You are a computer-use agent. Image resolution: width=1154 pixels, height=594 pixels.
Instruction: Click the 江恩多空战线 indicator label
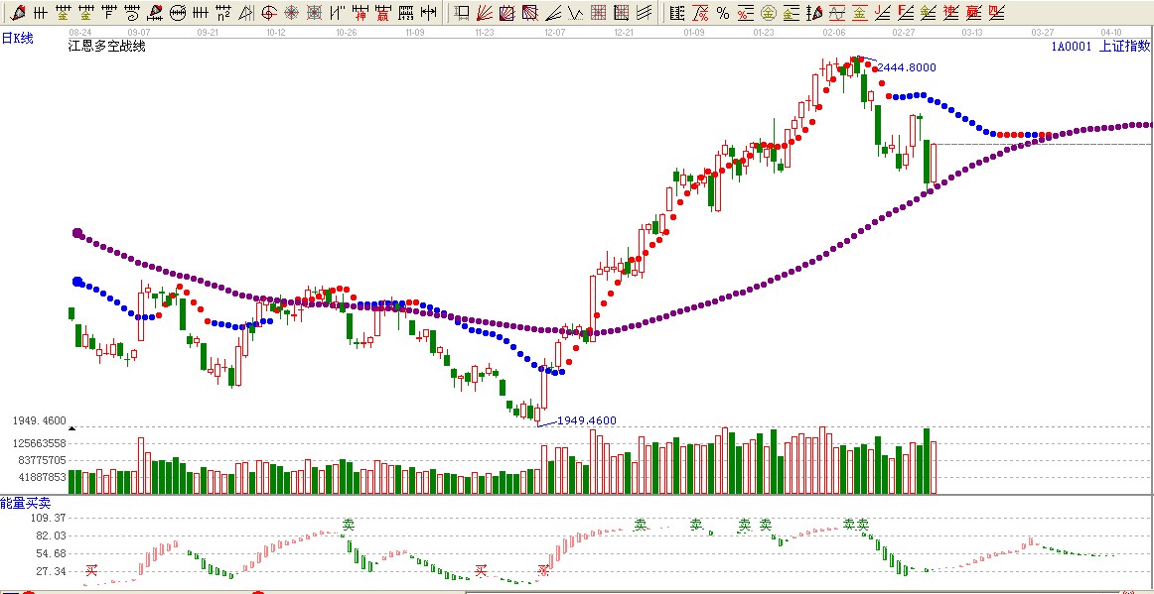pos(106,47)
